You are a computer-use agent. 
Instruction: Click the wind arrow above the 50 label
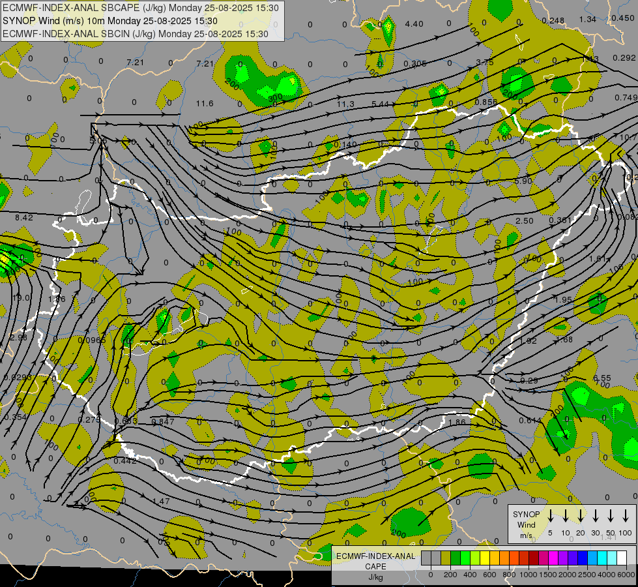[x=611, y=516]
